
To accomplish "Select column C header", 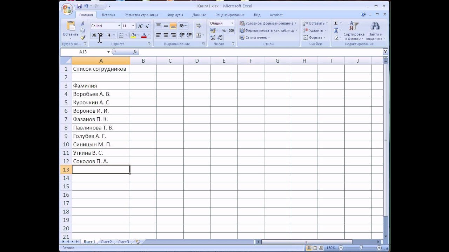I will pyautogui.click(x=170, y=61).
